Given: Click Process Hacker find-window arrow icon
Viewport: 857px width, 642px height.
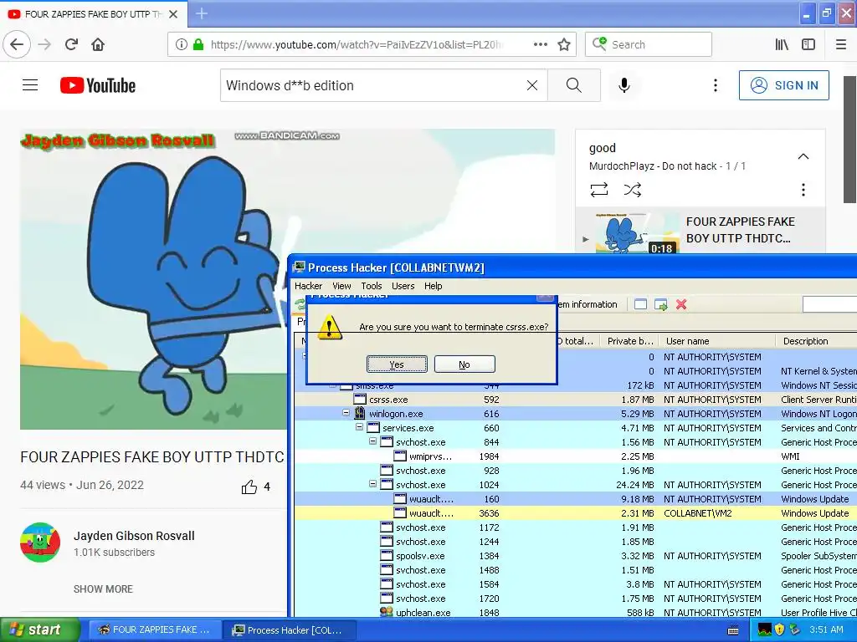Looking at the screenshot, I should [661, 304].
